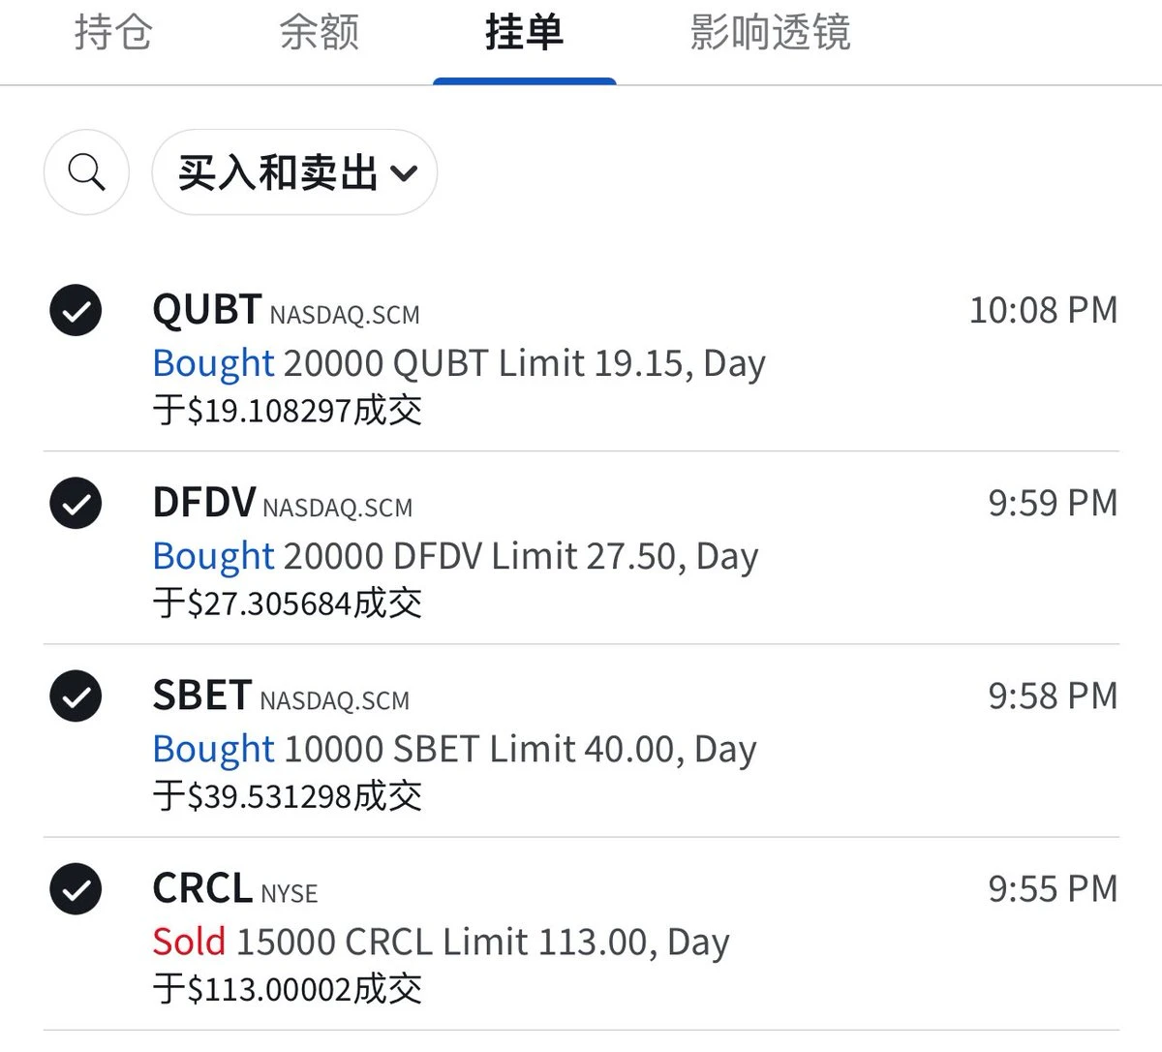Select the 挂单 tab
Image resolution: width=1162 pixels, height=1052 pixels.
coord(524,33)
